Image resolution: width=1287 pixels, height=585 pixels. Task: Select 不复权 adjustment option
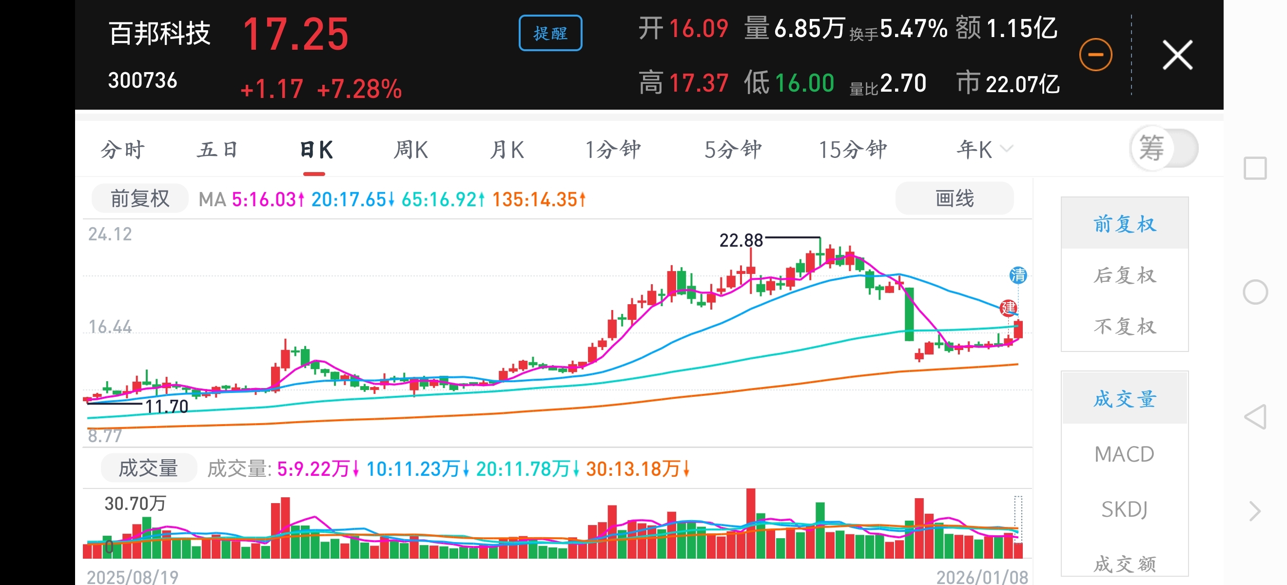coord(1124,326)
